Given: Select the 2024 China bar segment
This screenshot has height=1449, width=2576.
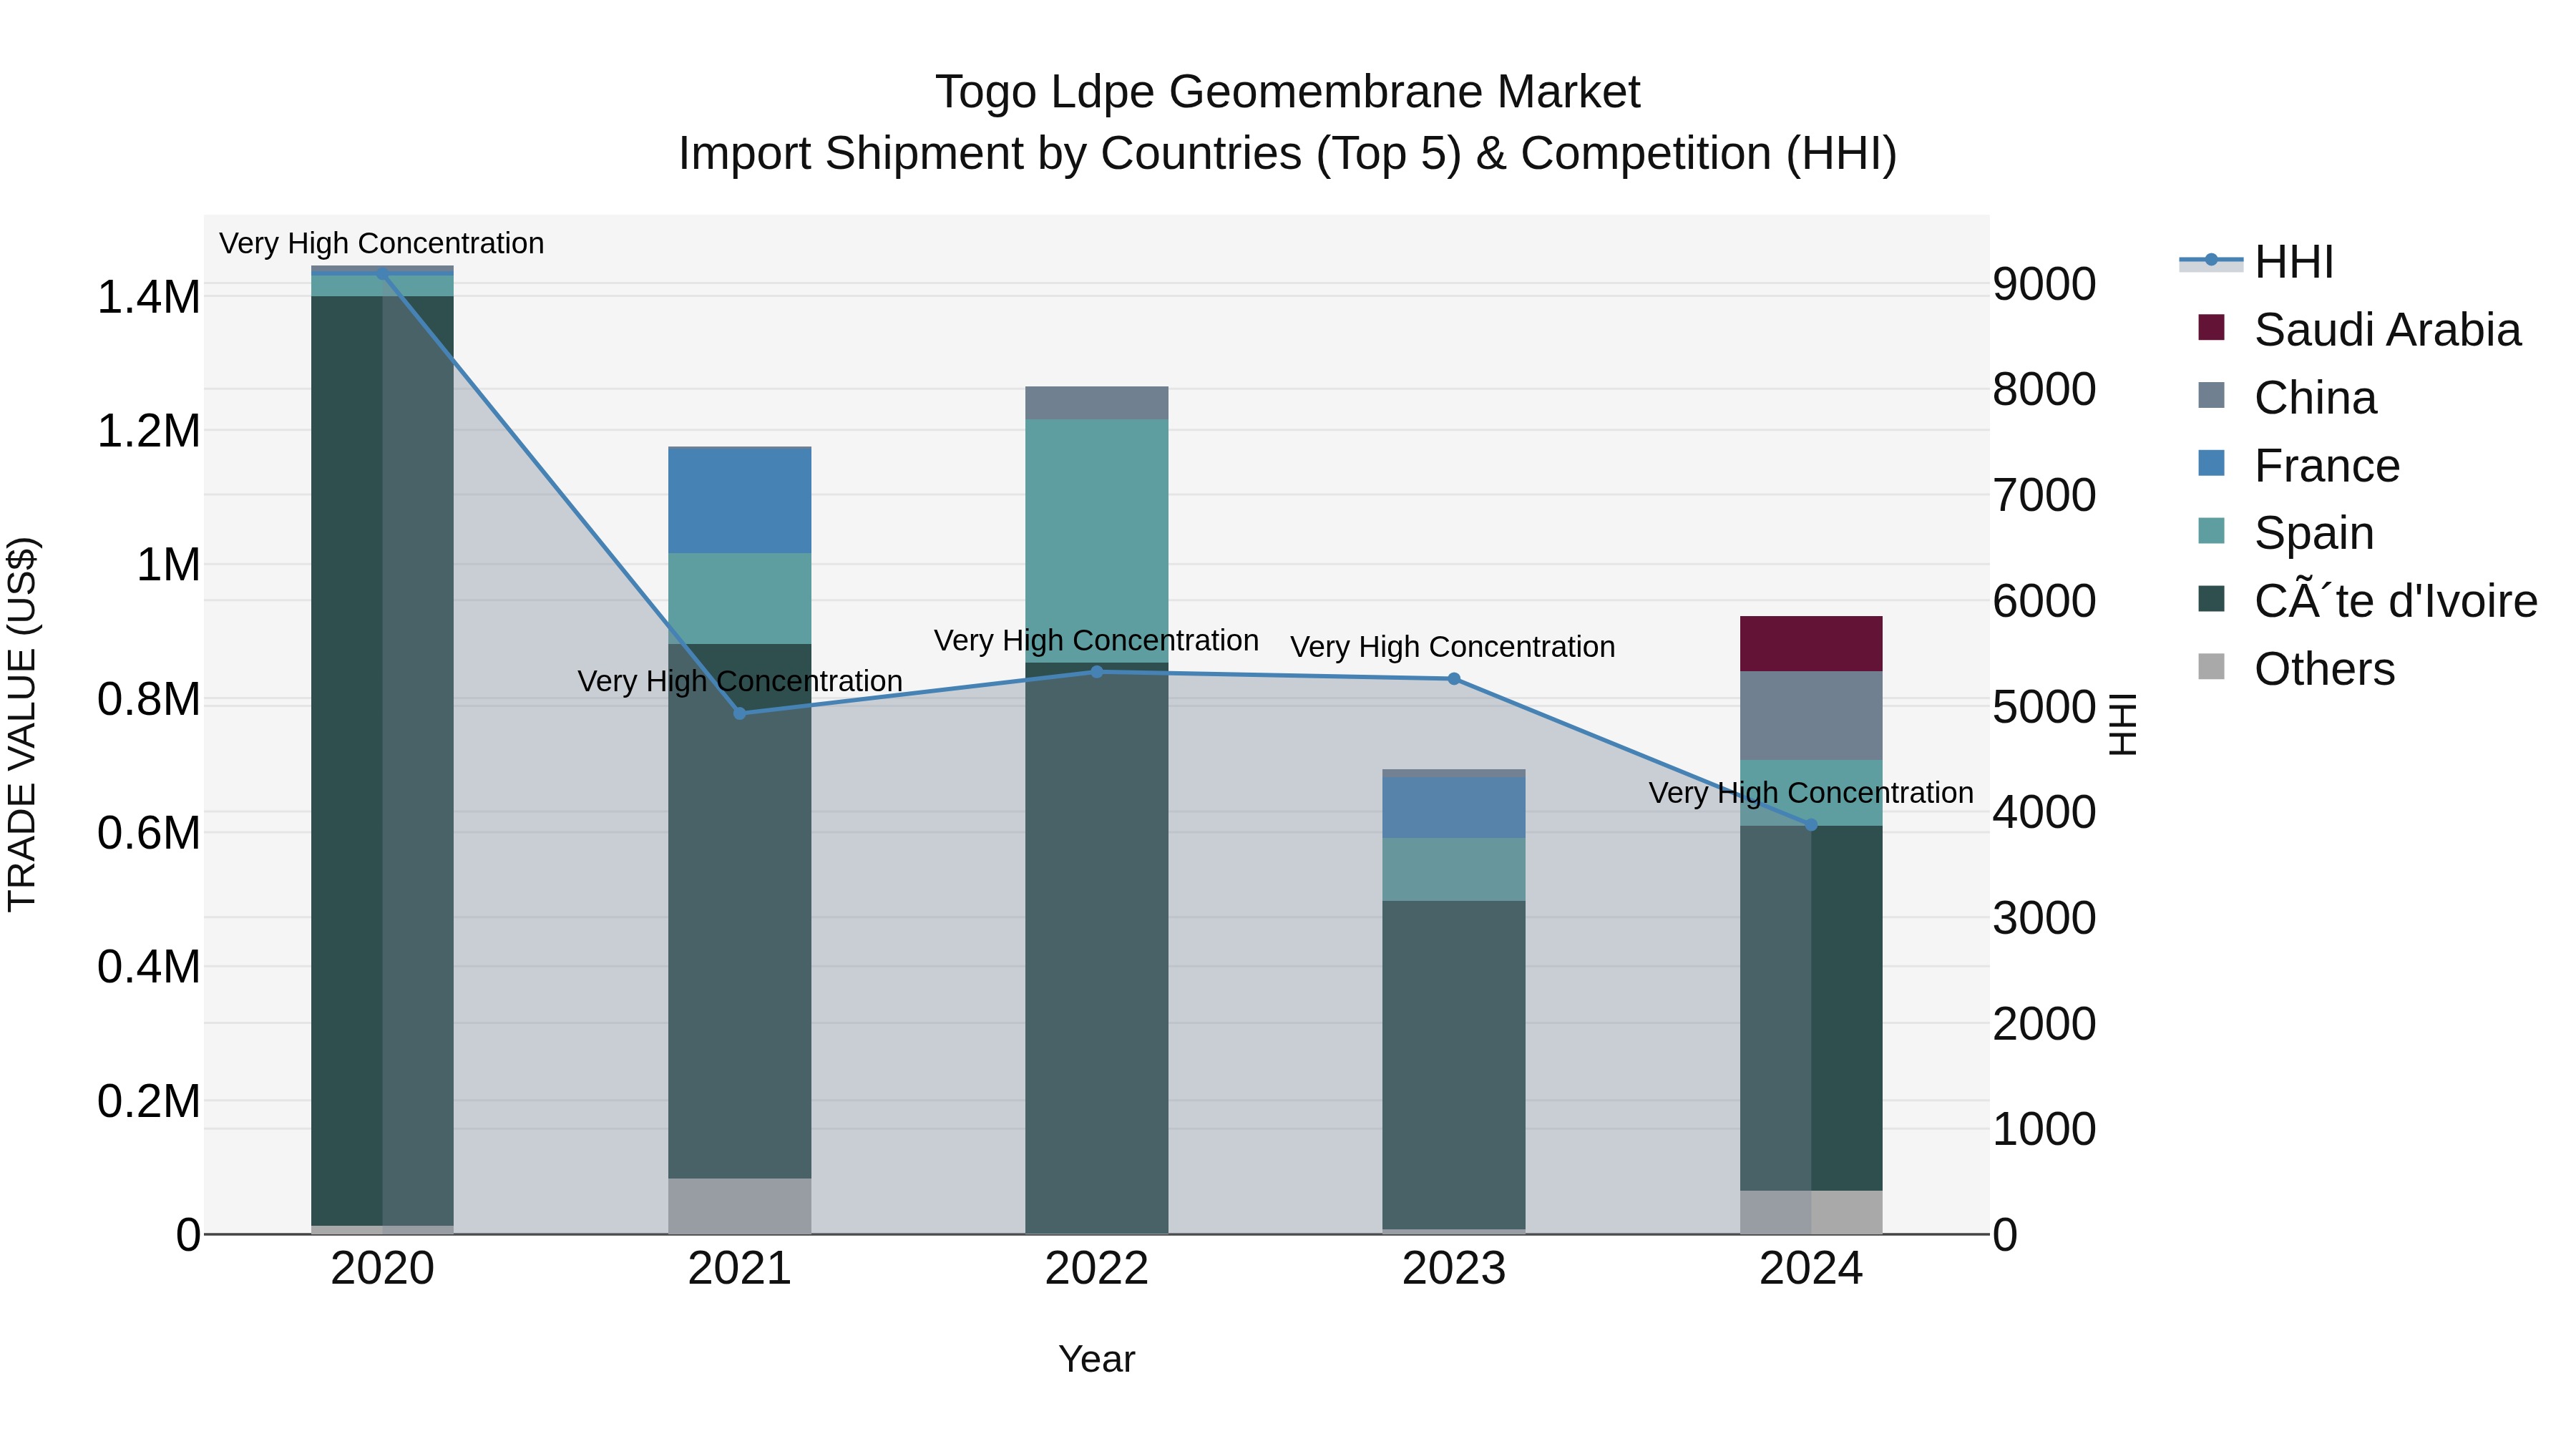Looking at the screenshot, I should pos(1811,716).
